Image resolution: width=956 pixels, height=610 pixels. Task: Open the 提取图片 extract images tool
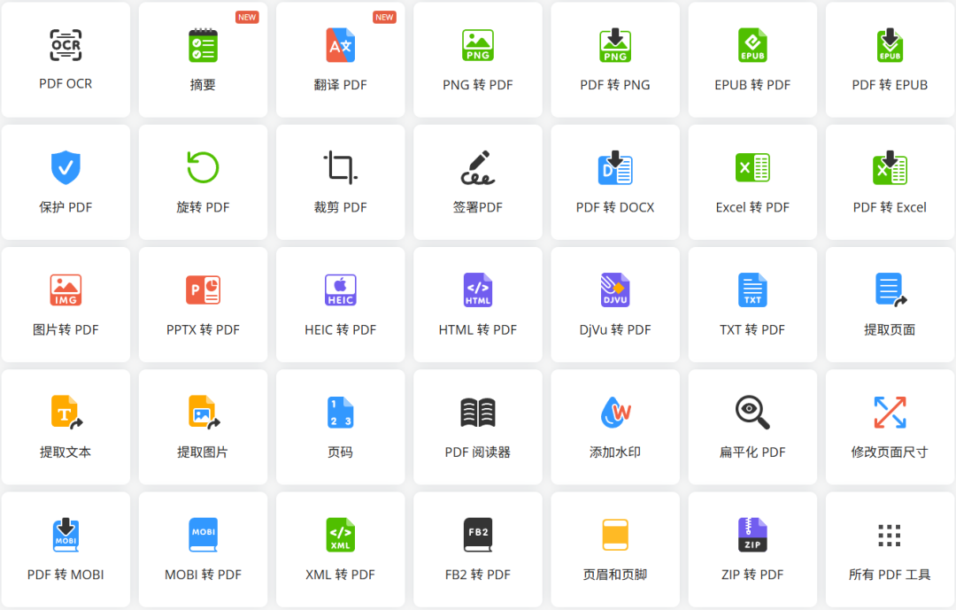click(203, 427)
